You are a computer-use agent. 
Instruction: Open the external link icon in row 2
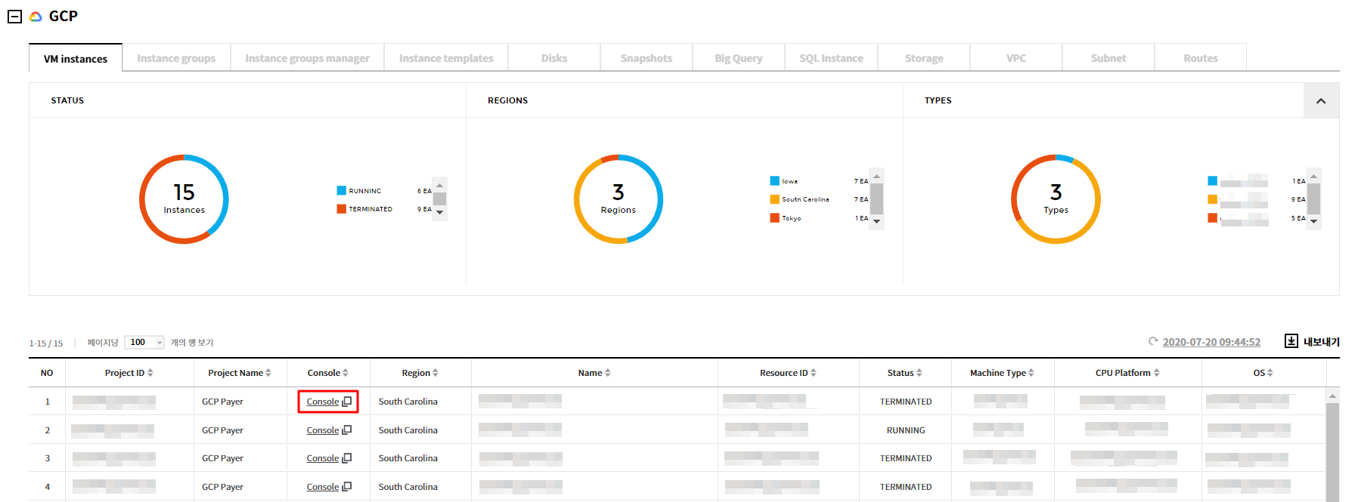click(x=347, y=430)
